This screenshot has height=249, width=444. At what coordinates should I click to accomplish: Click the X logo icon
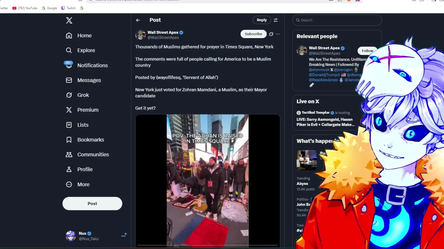tap(69, 20)
